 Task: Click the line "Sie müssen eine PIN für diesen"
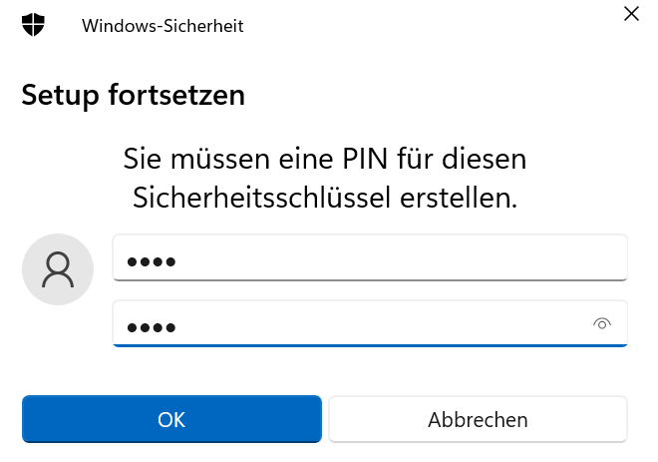tap(325, 159)
